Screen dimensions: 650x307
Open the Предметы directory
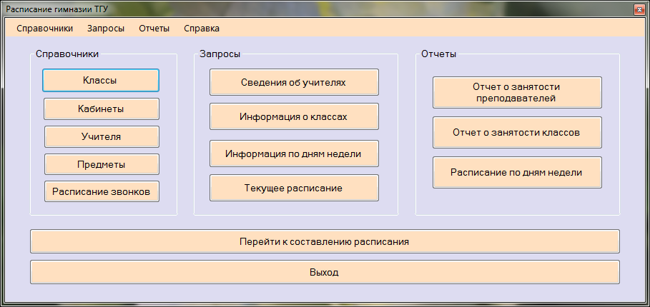point(102,164)
